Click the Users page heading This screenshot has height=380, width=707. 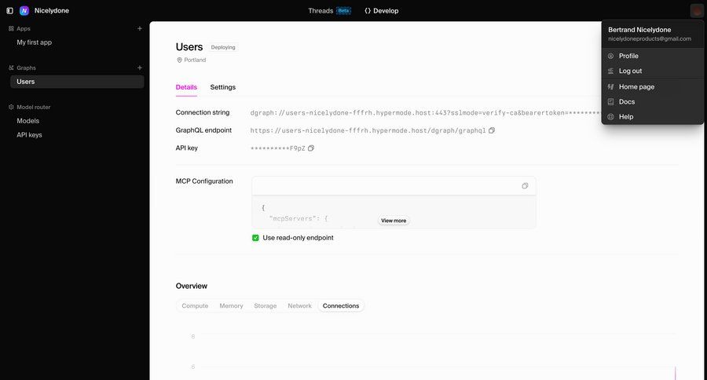pos(189,47)
